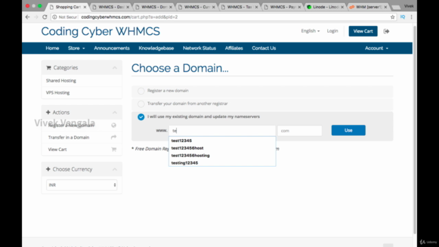The height and width of the screenshot is (247, 439).
Task: Click the browser address bar URL
Action: click(130, 17)
